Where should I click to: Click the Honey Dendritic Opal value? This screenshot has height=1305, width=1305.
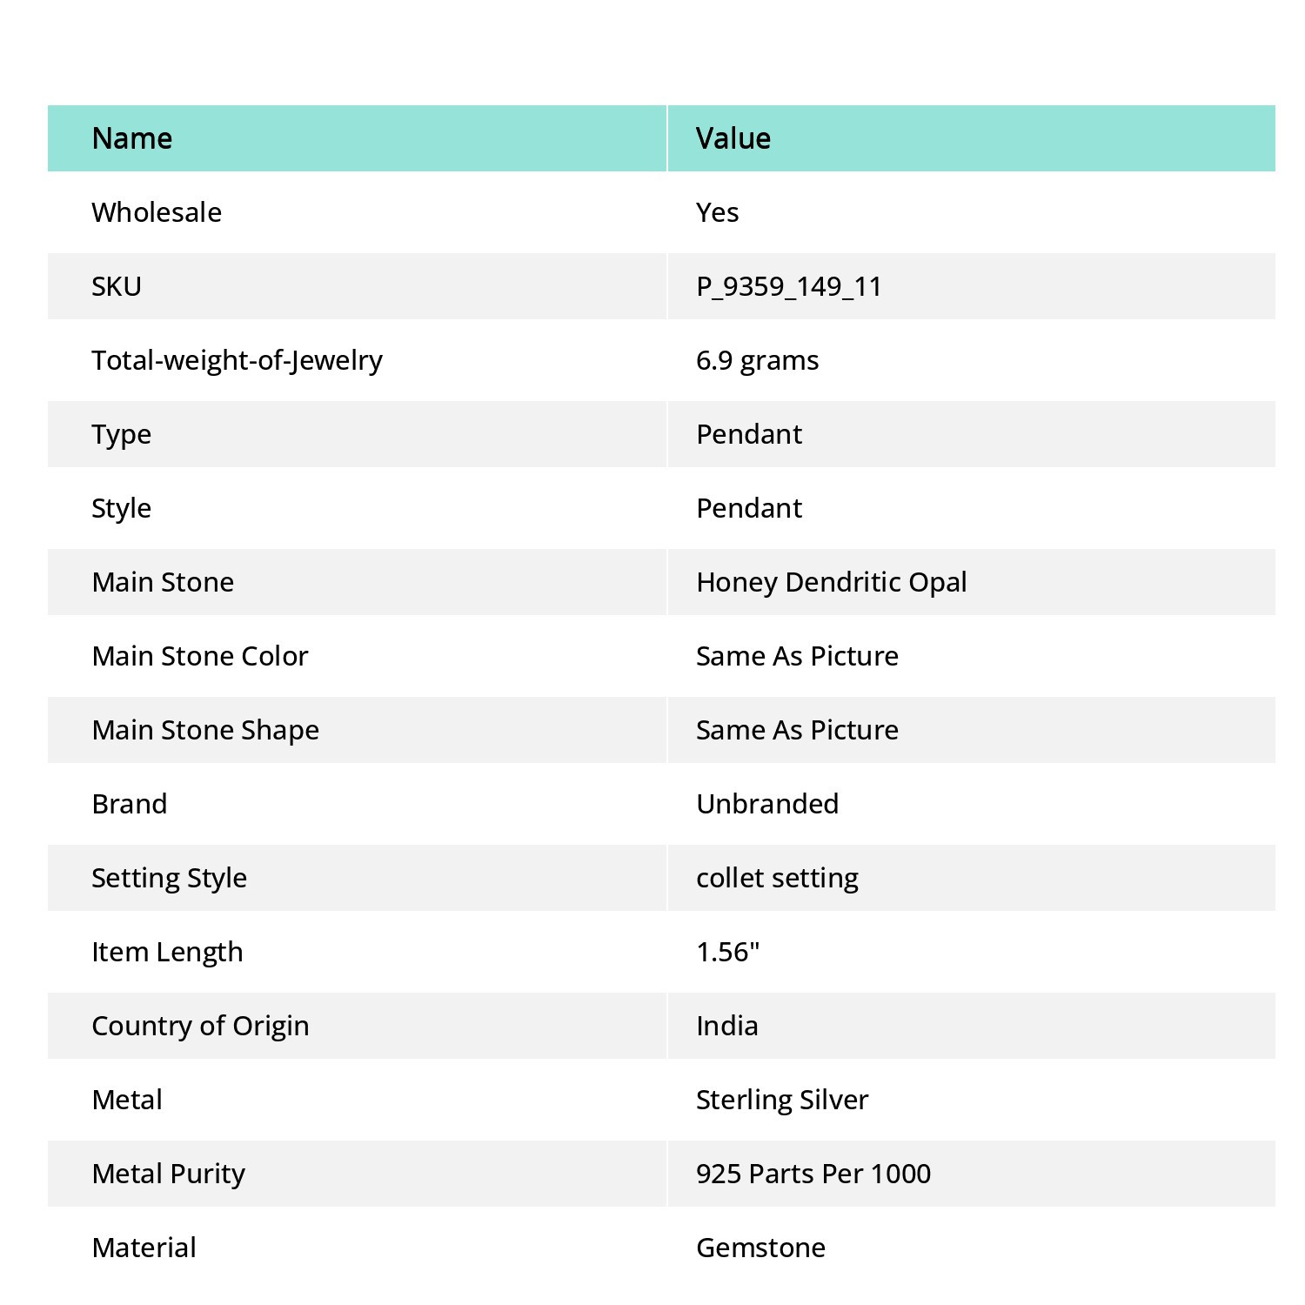click(x=832, y=582)
